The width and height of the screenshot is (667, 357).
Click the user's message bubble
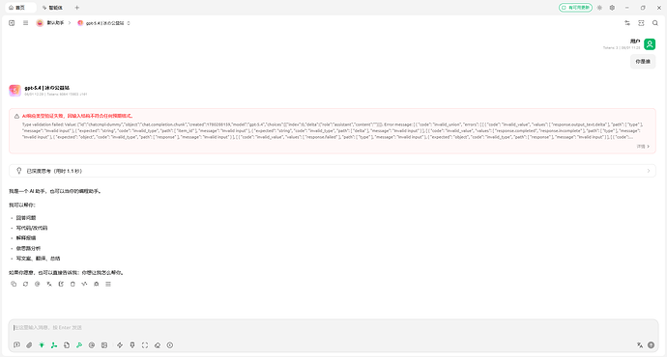click(x=643, y=62)
